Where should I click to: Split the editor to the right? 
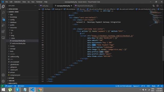click(x=157, y=6)
